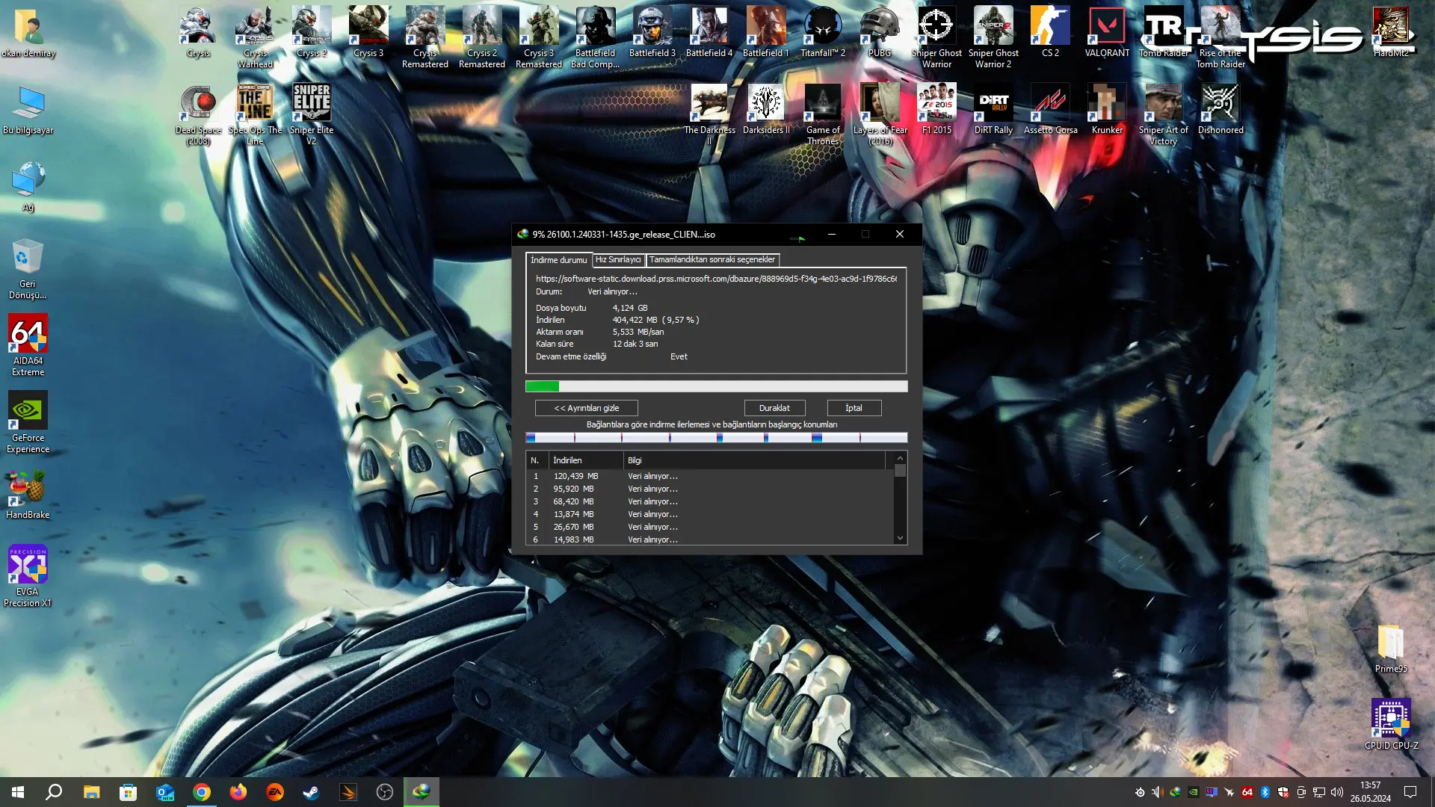
Task: Launch Crysis 3 Remastered shortcut
Action: pyautogui.click(x=539, y=37)
